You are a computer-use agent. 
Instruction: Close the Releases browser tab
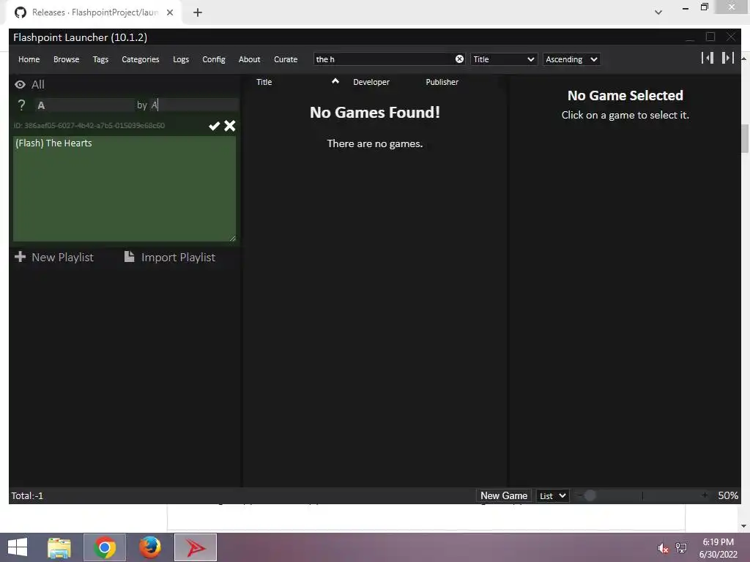(x=170, y=12)
